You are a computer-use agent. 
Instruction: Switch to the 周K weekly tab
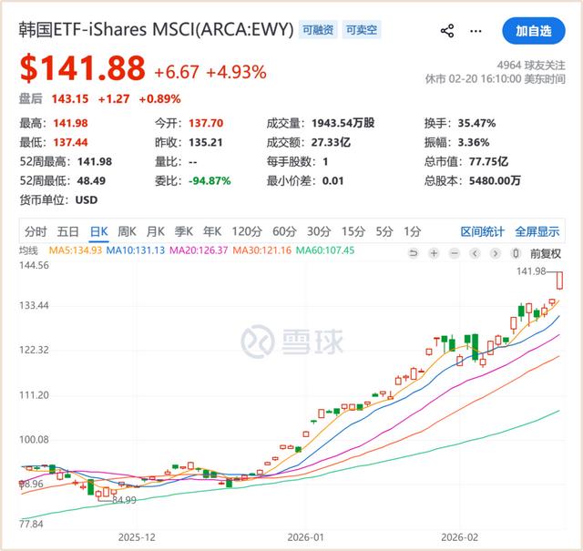point(126,230)
